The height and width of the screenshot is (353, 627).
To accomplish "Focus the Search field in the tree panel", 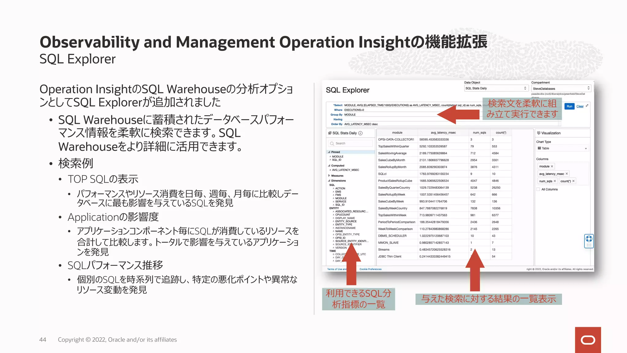I will click(x=351, y=143).
